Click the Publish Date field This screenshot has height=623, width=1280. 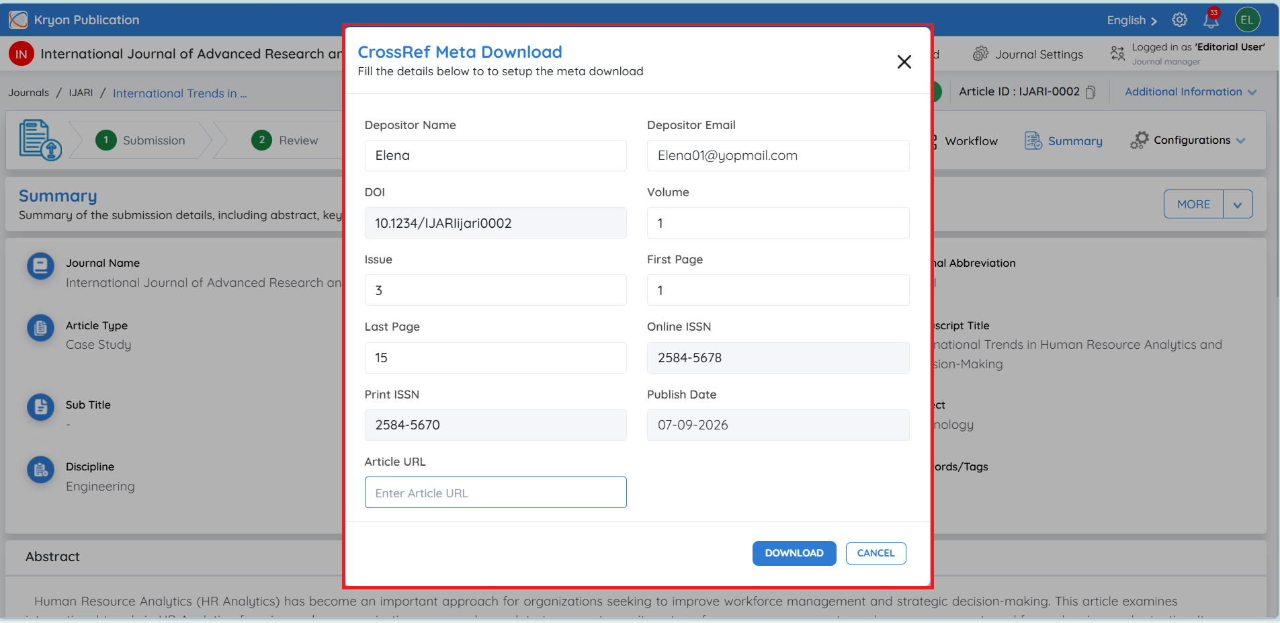778,425
